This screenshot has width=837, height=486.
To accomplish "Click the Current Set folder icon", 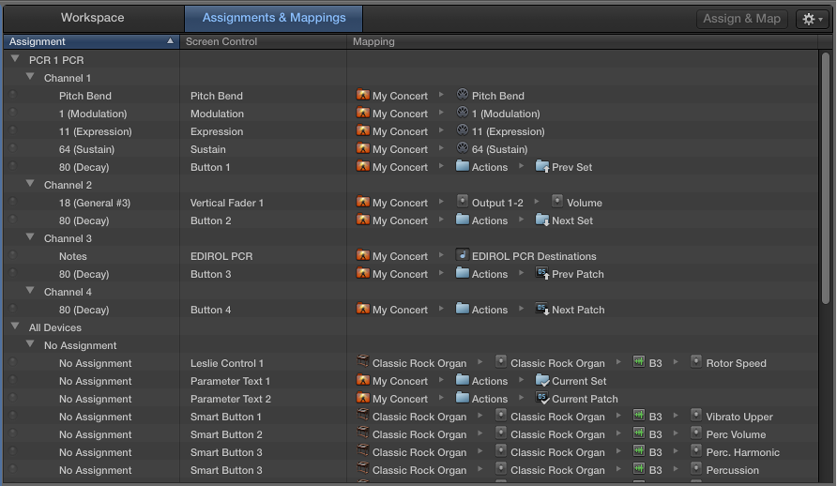I will point(542,380).
